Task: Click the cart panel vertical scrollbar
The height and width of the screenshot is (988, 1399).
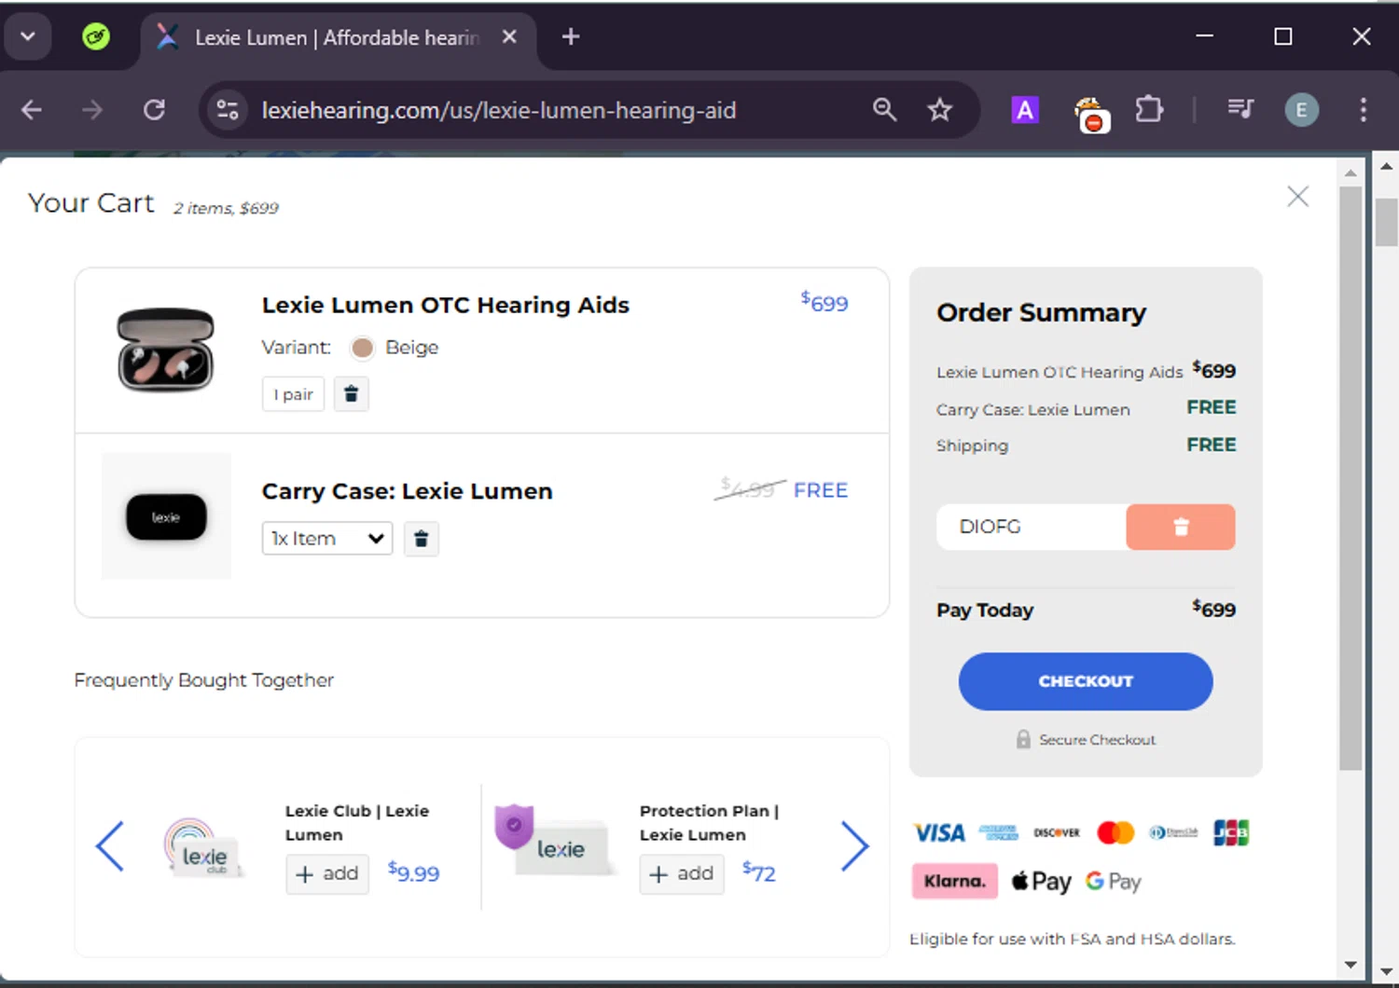Action: [x=1351, y=478]
